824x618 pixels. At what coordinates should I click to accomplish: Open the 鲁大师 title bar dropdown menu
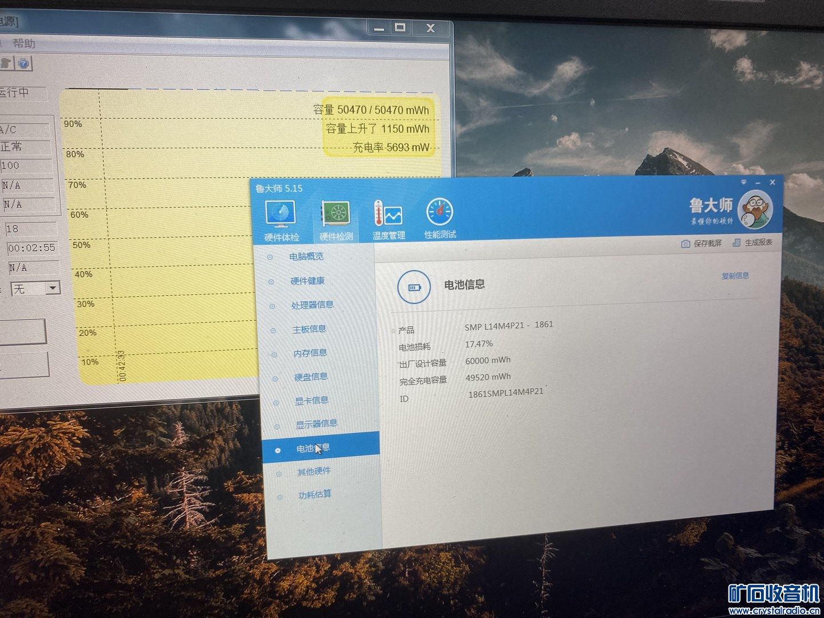pos(743,183)
